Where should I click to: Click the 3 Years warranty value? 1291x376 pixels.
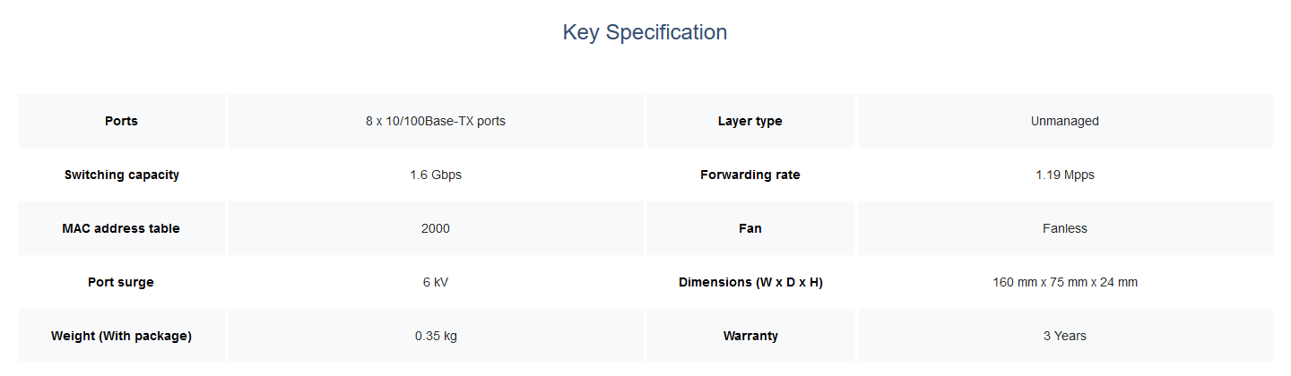pos(1065,336)
